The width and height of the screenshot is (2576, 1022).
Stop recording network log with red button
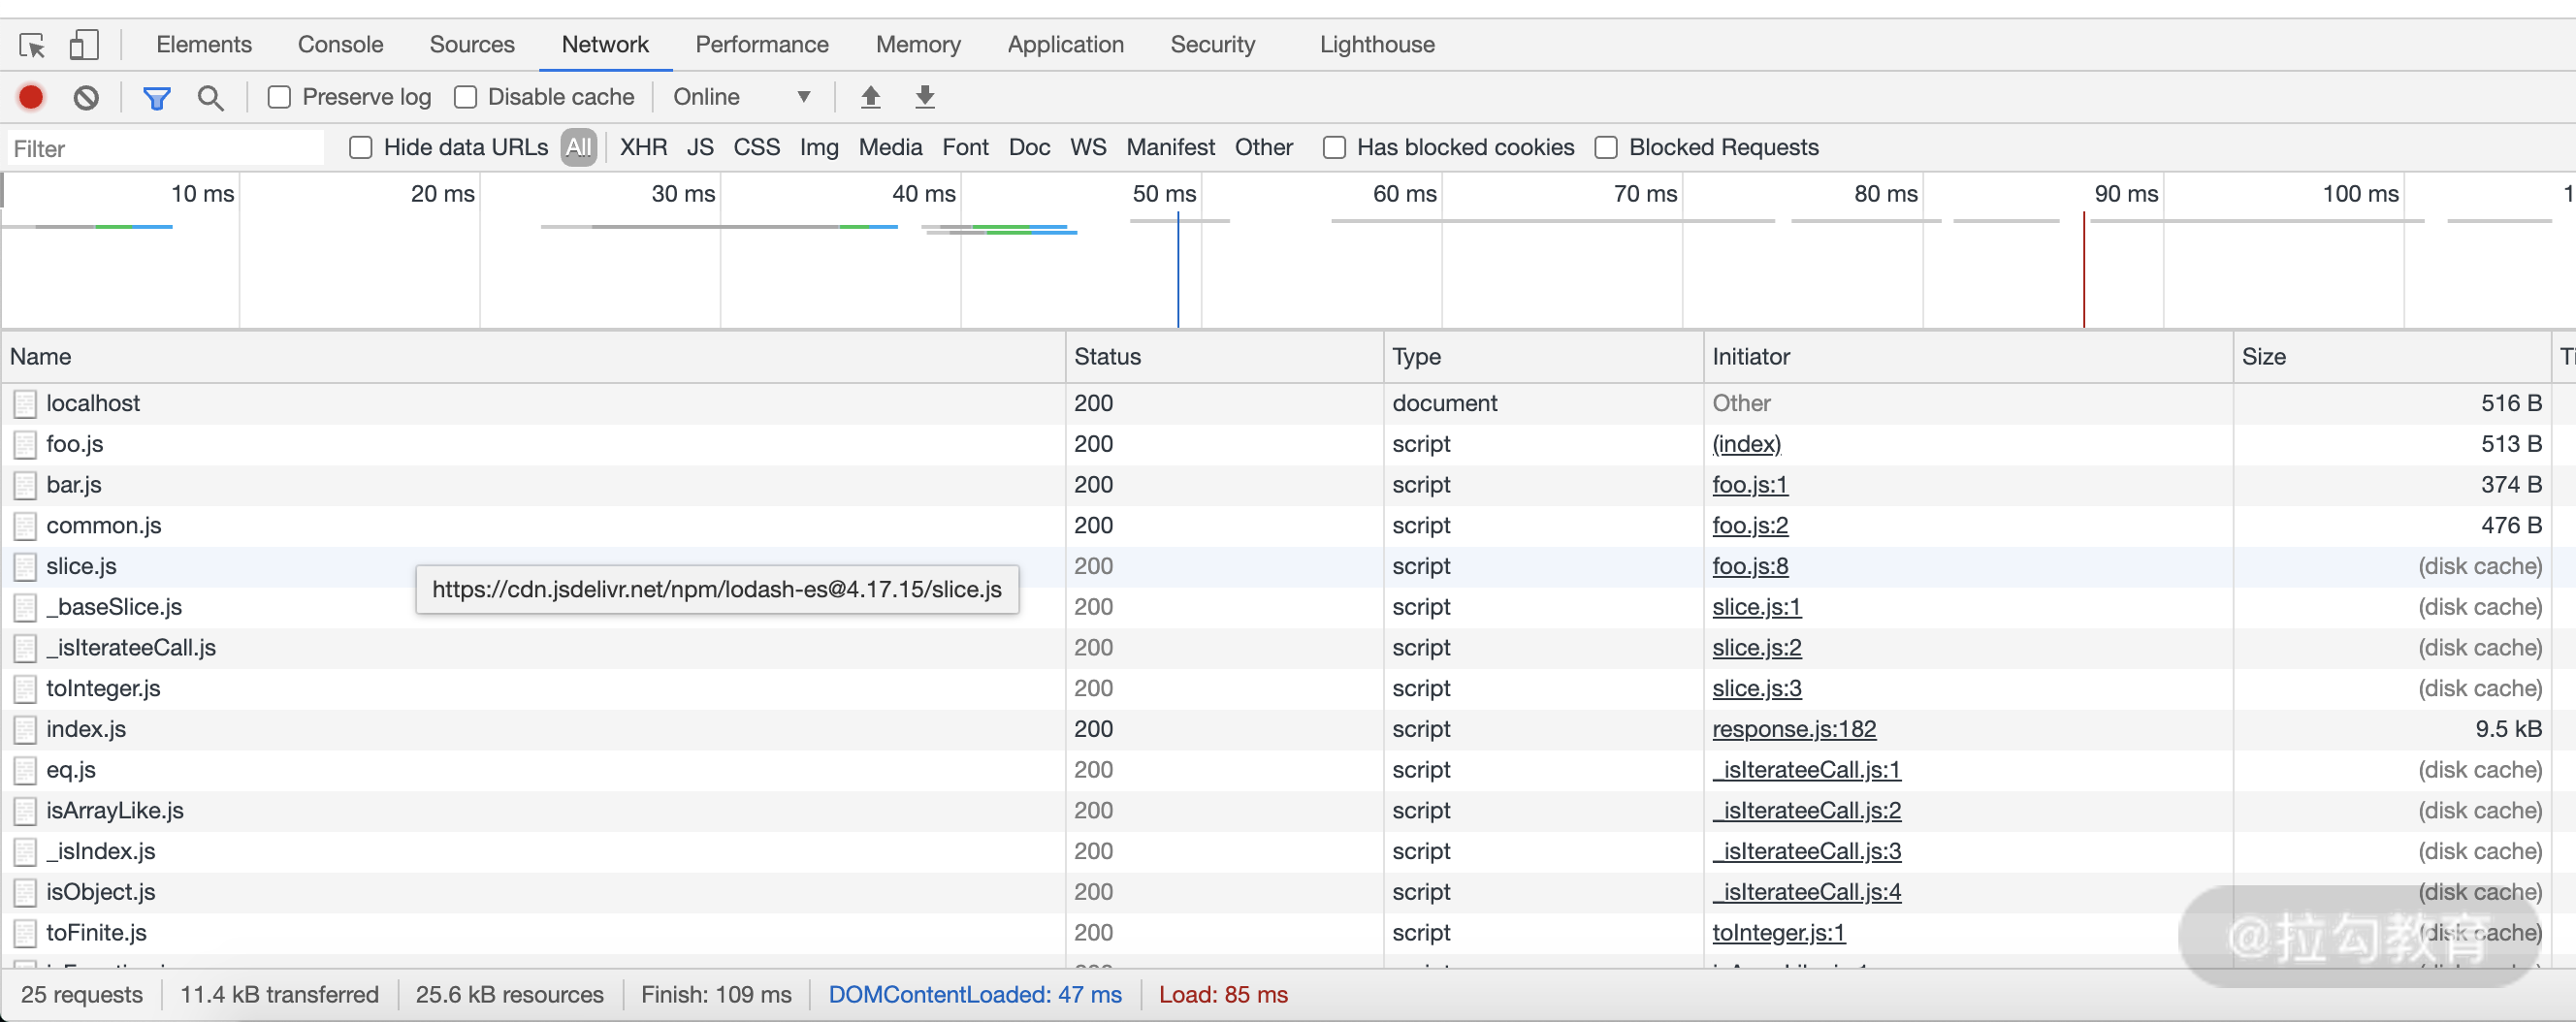coord(31,97)
